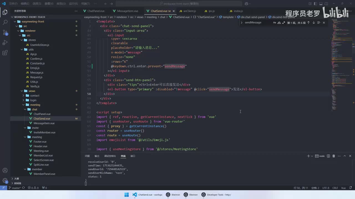This screenshot has width=355, height=199.
Task: Open the Source Control view
Action: pyautogui.click(x=5, y=32)
